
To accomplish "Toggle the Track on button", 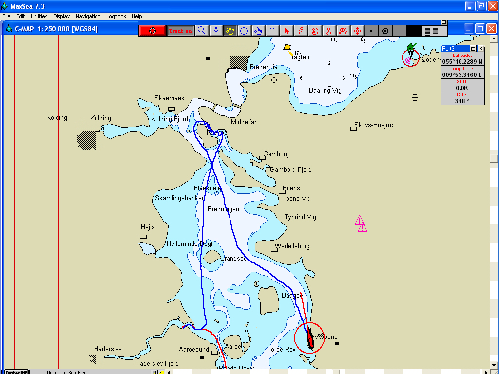I will [x=180, y=31].
